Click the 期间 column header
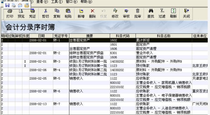The width and height of the screenshot is (210, 115). tap(5, 36)
